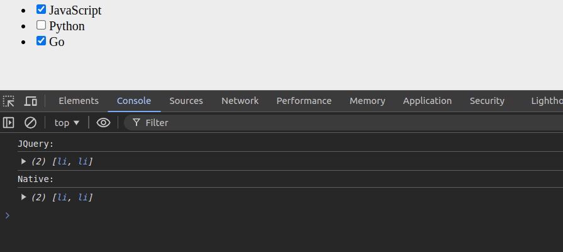The image size is (563, 252).
Task: Click the console Filter input field
Action: click(x=315, y=123)
